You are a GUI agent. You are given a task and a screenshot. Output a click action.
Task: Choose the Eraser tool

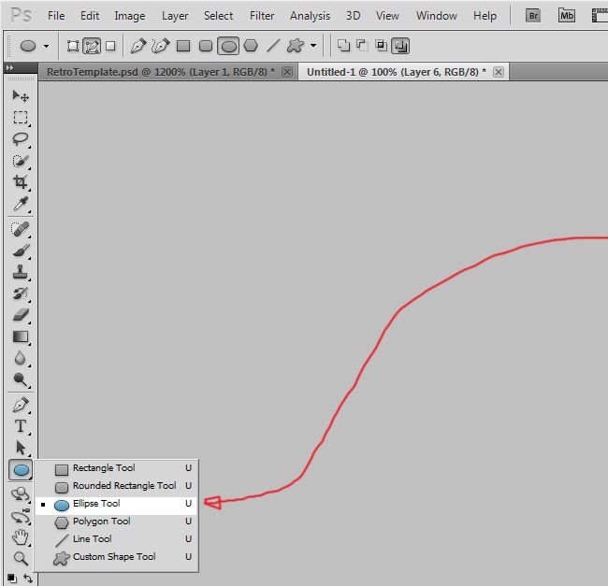point(20,315)
